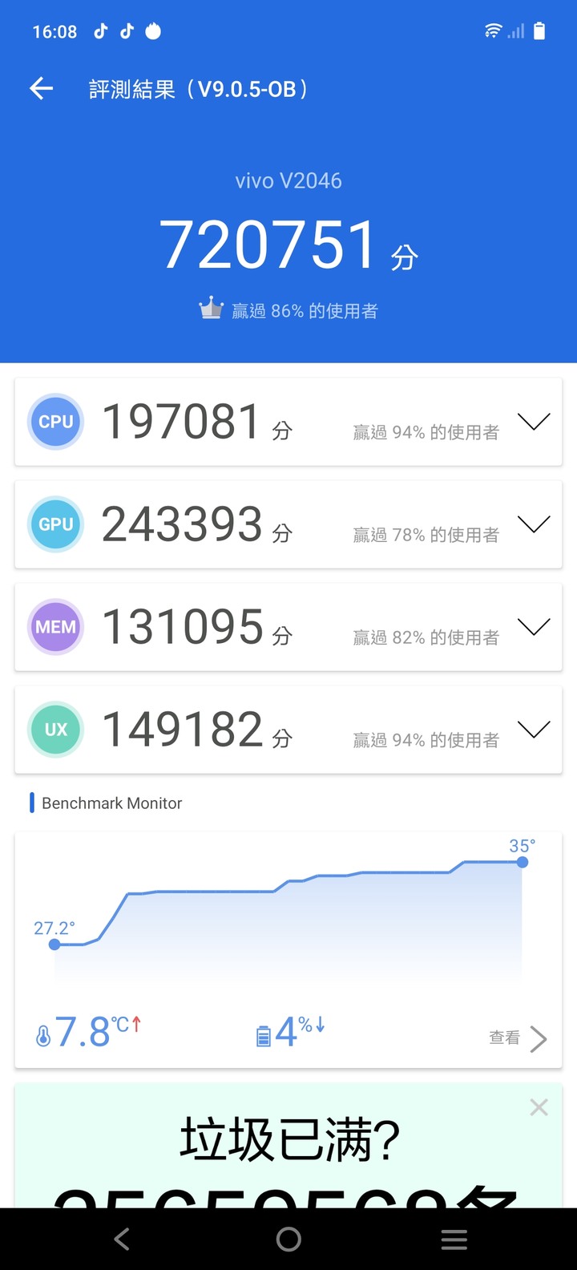Viewport: 577px width, 1270px height.
Task: Tap the MEM score 131095
Action: point(182,627)
